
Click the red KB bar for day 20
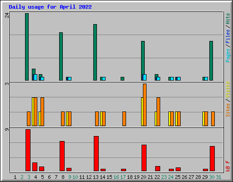pos(144,158)
